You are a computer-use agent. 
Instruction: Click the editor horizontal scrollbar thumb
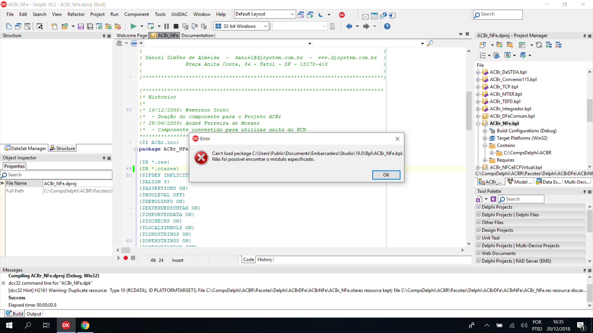pos(126,250)
